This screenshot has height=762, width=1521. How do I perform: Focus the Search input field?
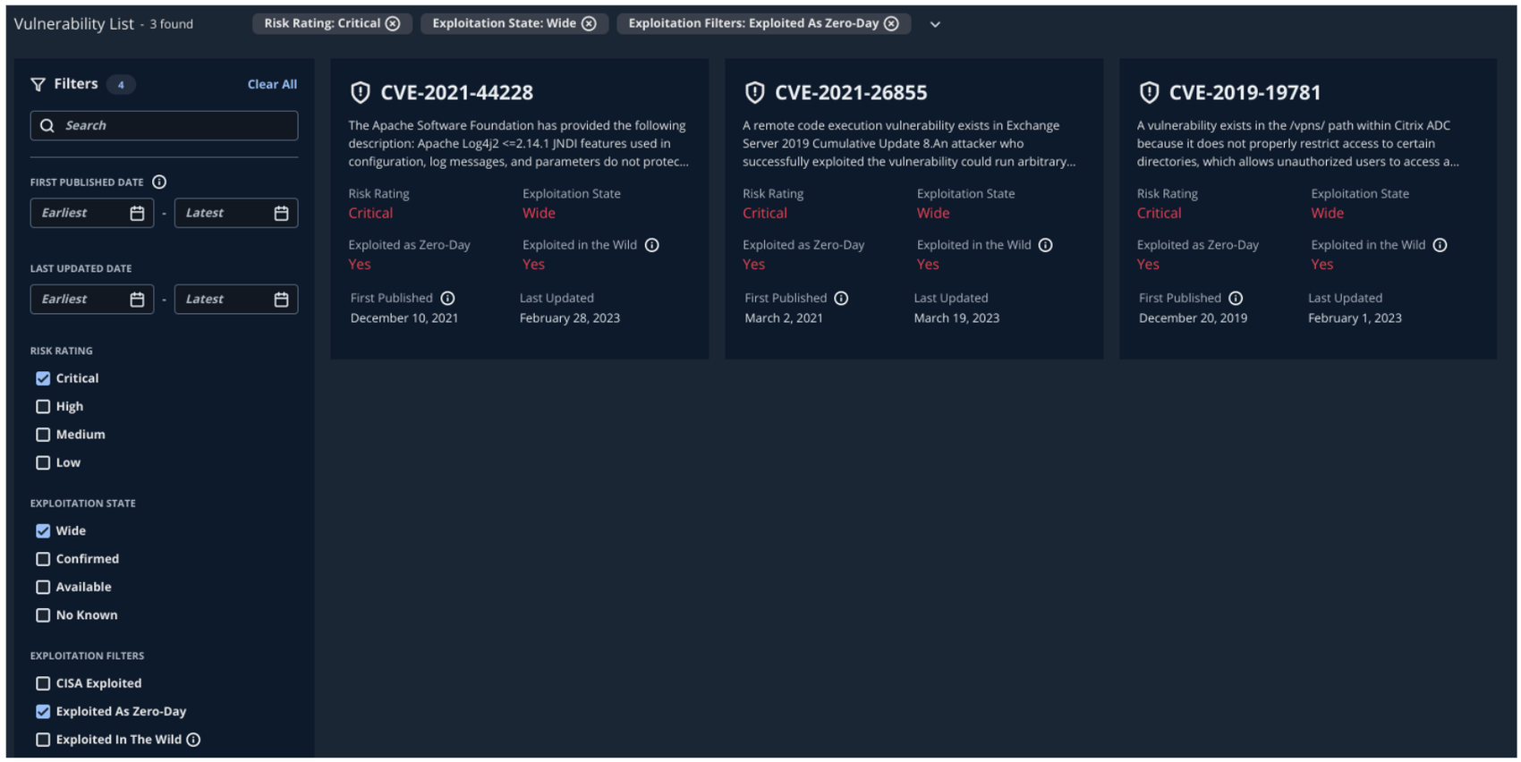click(x=164, y=125)
